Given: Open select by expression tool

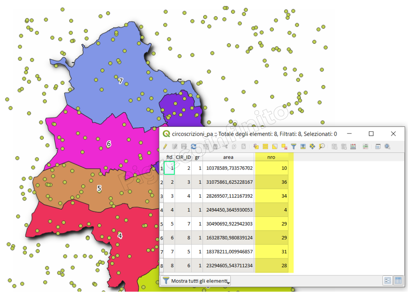Looking at the screenshot, I should click(x=256, y=147).
